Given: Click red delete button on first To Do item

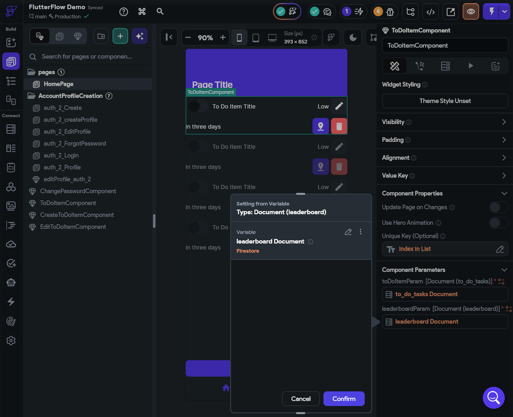Looking at the screenshot, I should (x=339, y=126).
